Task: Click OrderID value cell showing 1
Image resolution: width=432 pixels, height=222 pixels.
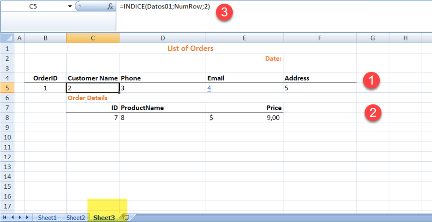Action: coord(46,88)
